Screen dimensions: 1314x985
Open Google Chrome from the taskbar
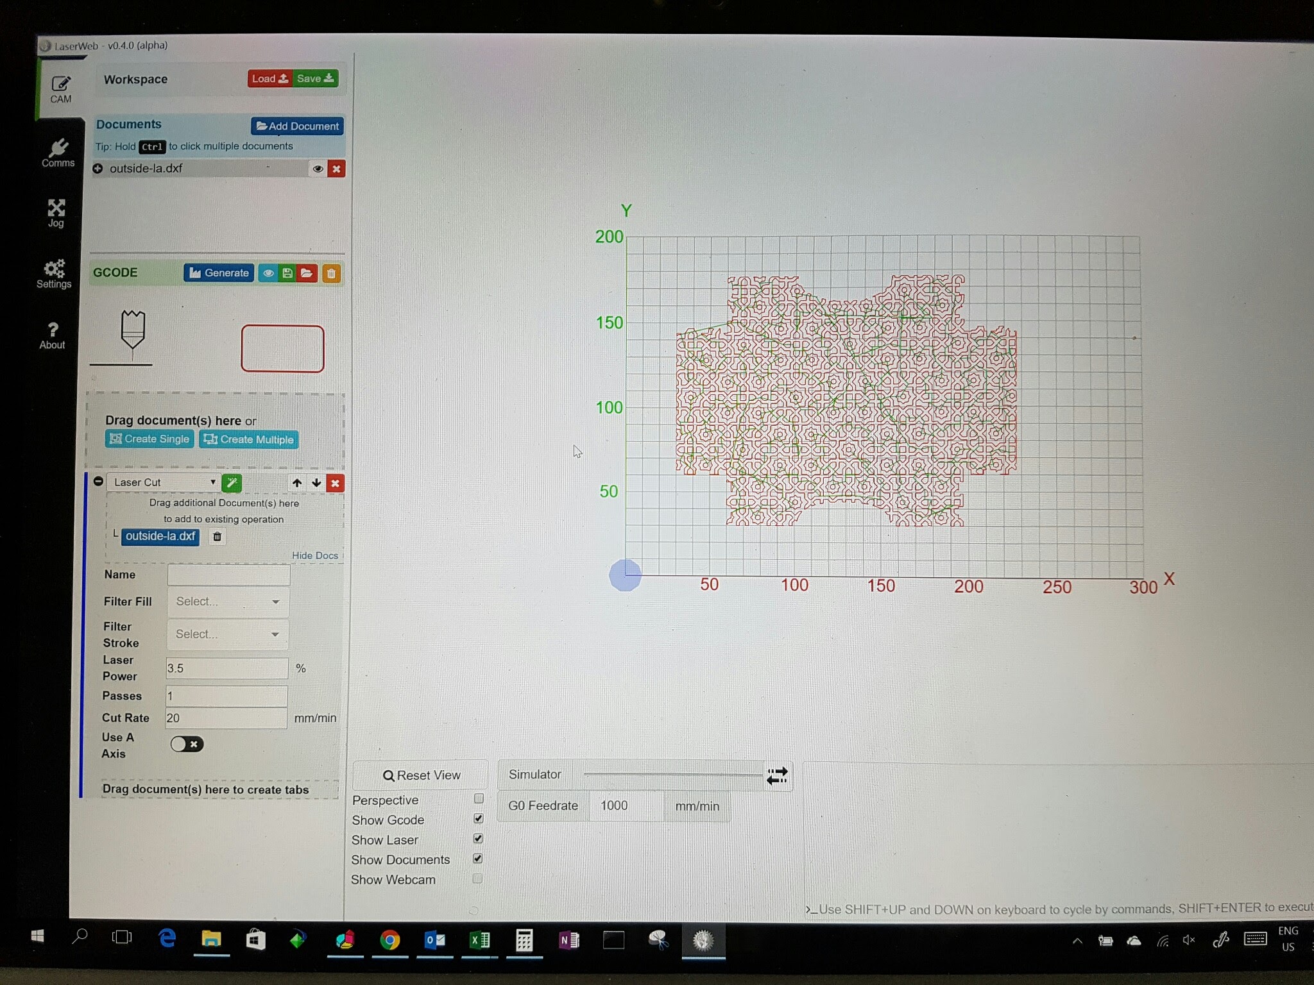coord(389,941)
